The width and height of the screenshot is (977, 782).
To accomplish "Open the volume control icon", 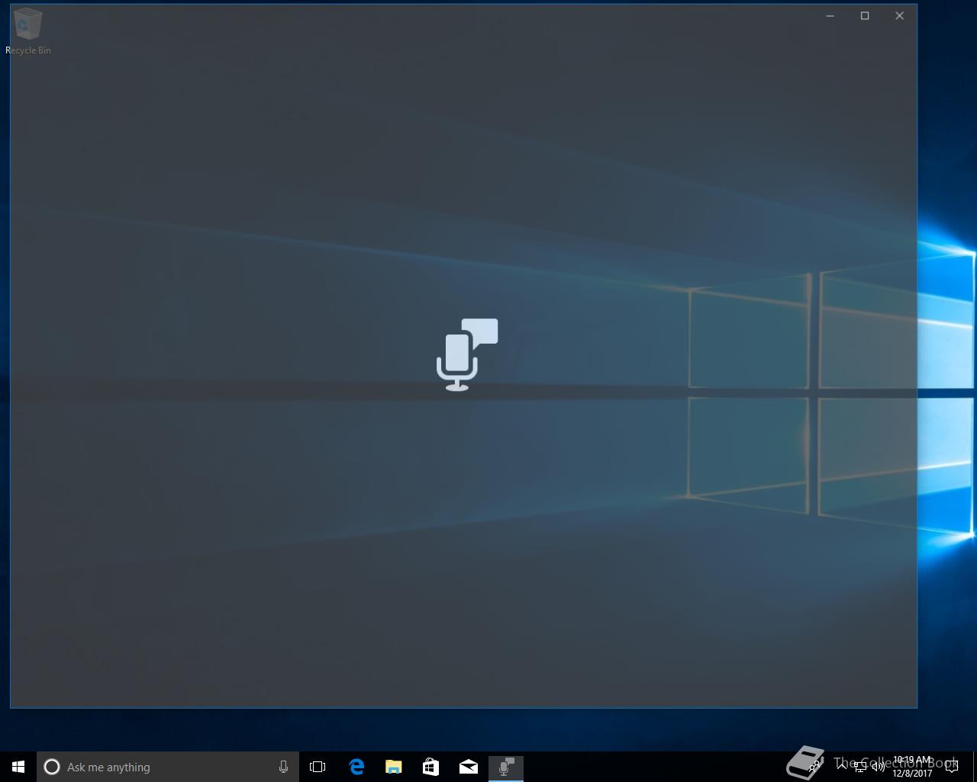I will pyautogui.click(x=878, y=767).
